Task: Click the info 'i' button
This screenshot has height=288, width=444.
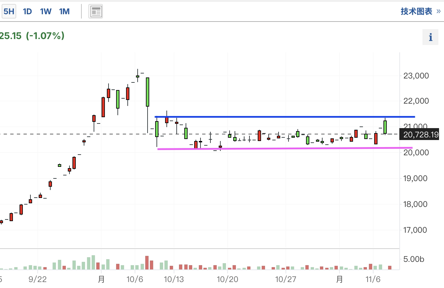Action: (430, 37)
